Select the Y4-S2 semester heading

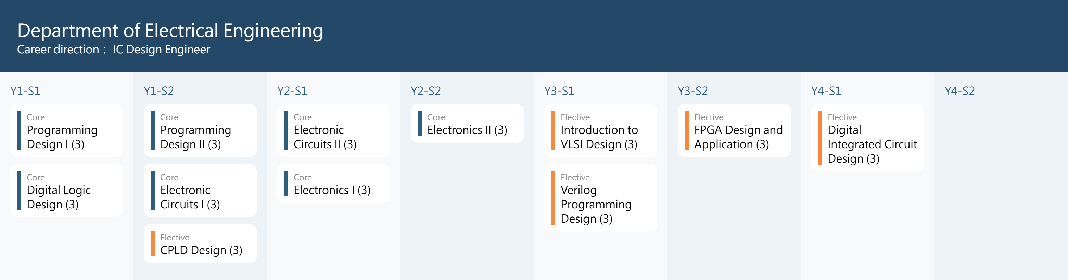point(960,91)
